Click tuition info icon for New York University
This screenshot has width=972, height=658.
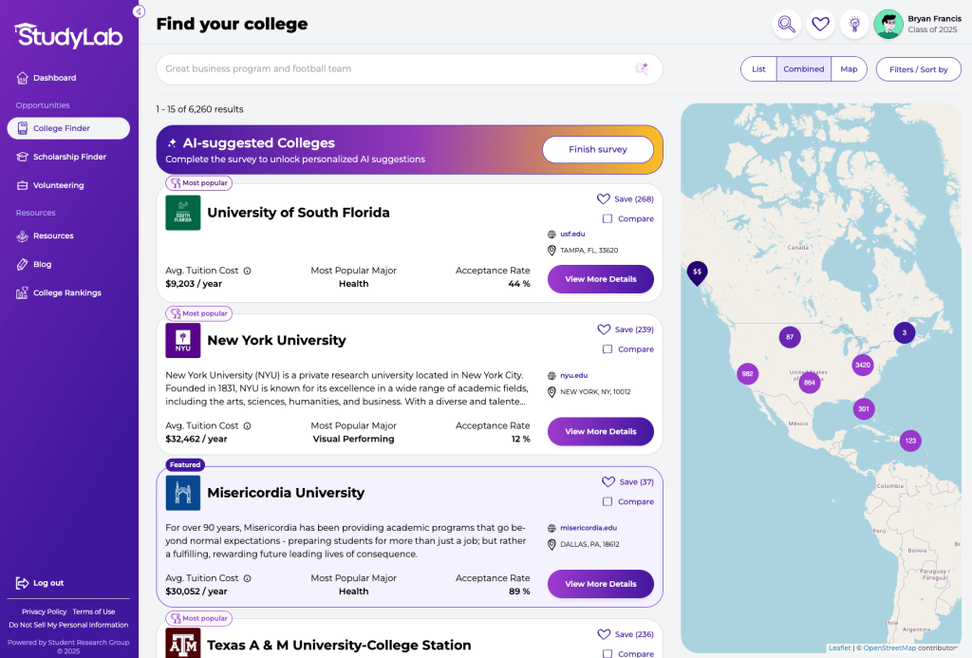click(247, 426)
